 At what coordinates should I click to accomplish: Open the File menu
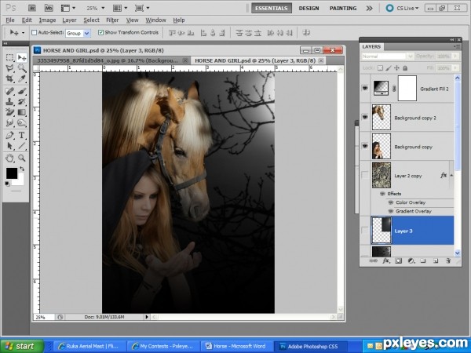point(10,20)
